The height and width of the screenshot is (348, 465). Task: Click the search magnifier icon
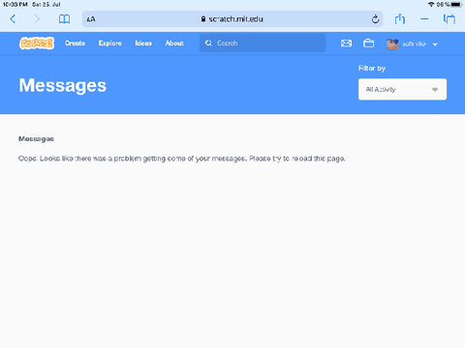[x=208, y=43]
